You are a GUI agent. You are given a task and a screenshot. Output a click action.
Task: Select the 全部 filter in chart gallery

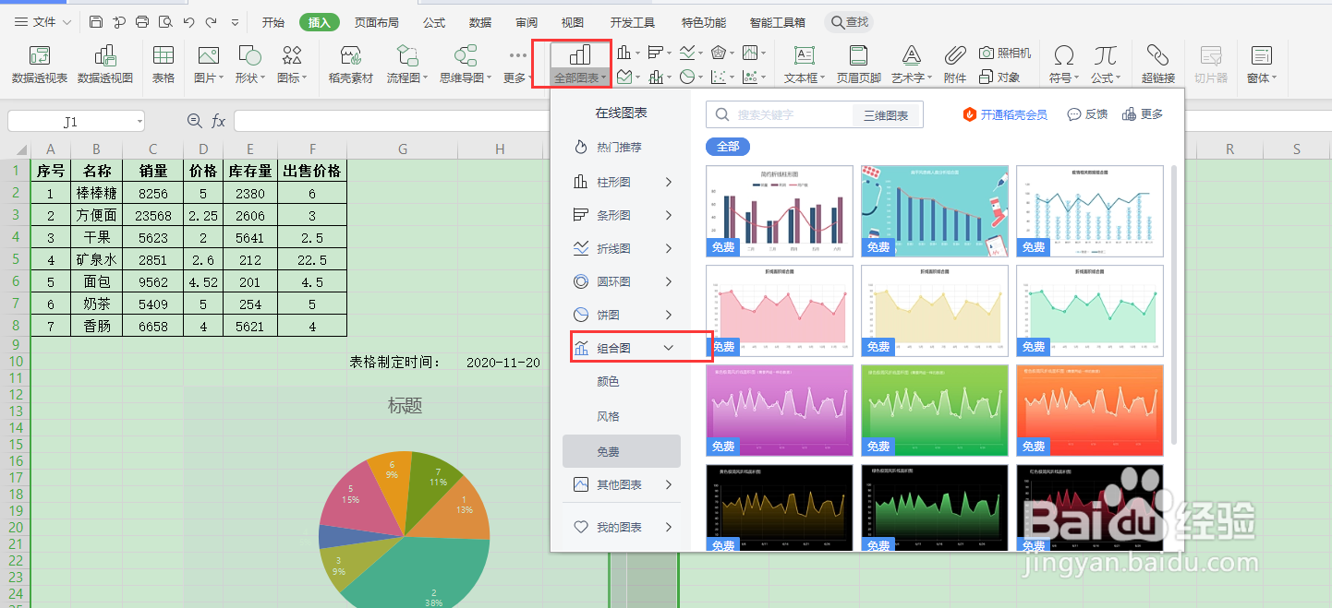tap(727, 146)
